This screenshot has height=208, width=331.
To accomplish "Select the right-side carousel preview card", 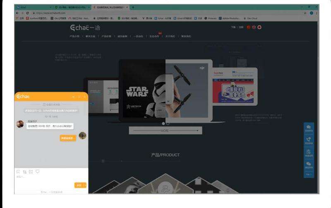I will pyautogui.click(x=235, y=87).
